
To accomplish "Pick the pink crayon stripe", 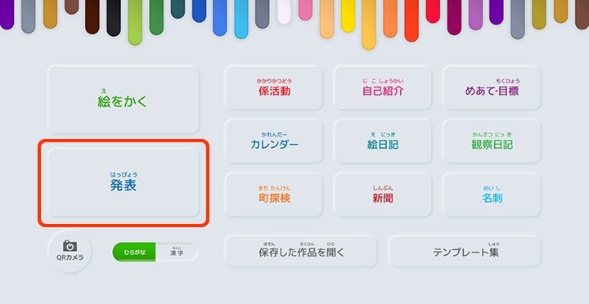I will pos(305,10).
